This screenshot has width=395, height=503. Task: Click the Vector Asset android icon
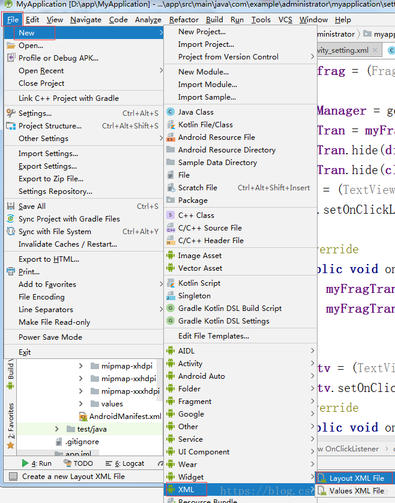170,268
